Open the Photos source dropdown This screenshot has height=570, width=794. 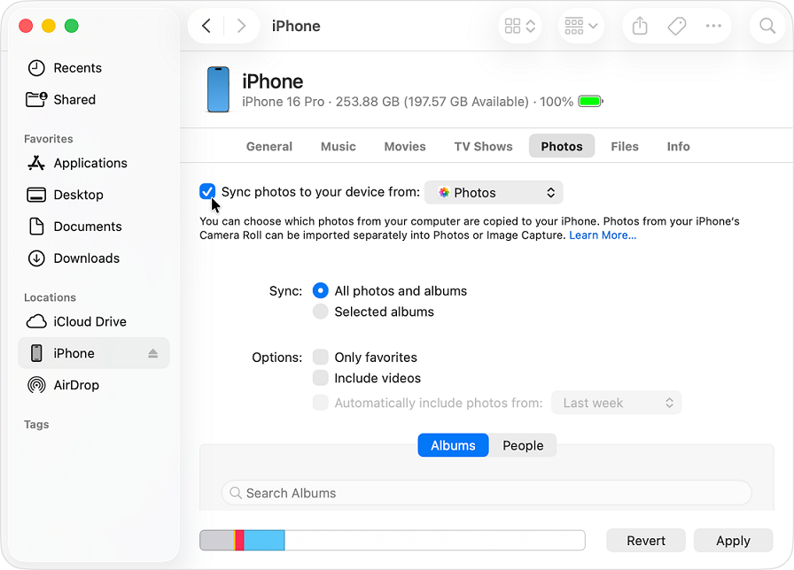pyautogui.click(x=494, y=192)
